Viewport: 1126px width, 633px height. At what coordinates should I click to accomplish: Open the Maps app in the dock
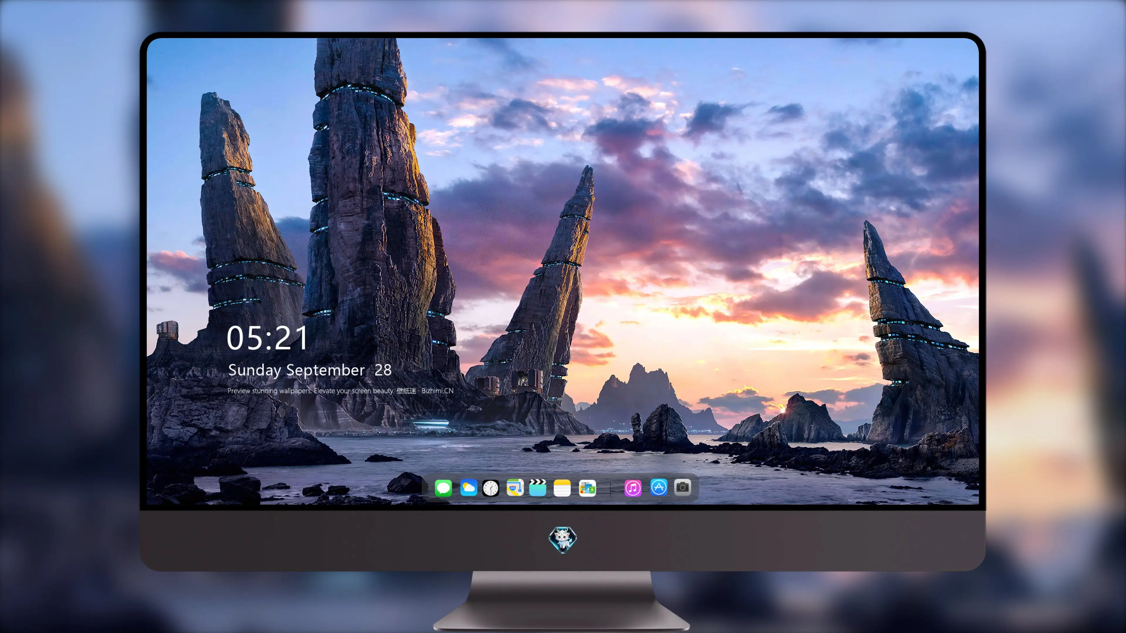515,488
